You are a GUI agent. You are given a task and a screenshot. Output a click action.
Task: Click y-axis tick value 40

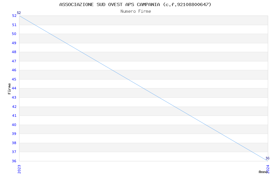tap(14, 125)
